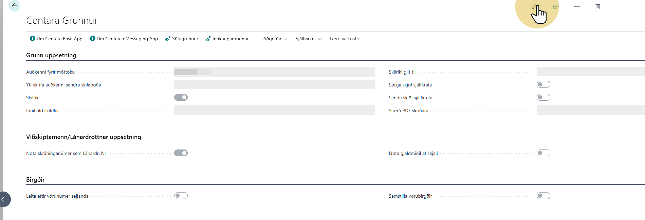Open Um Centara eMessaging App info

click(124, 39)
